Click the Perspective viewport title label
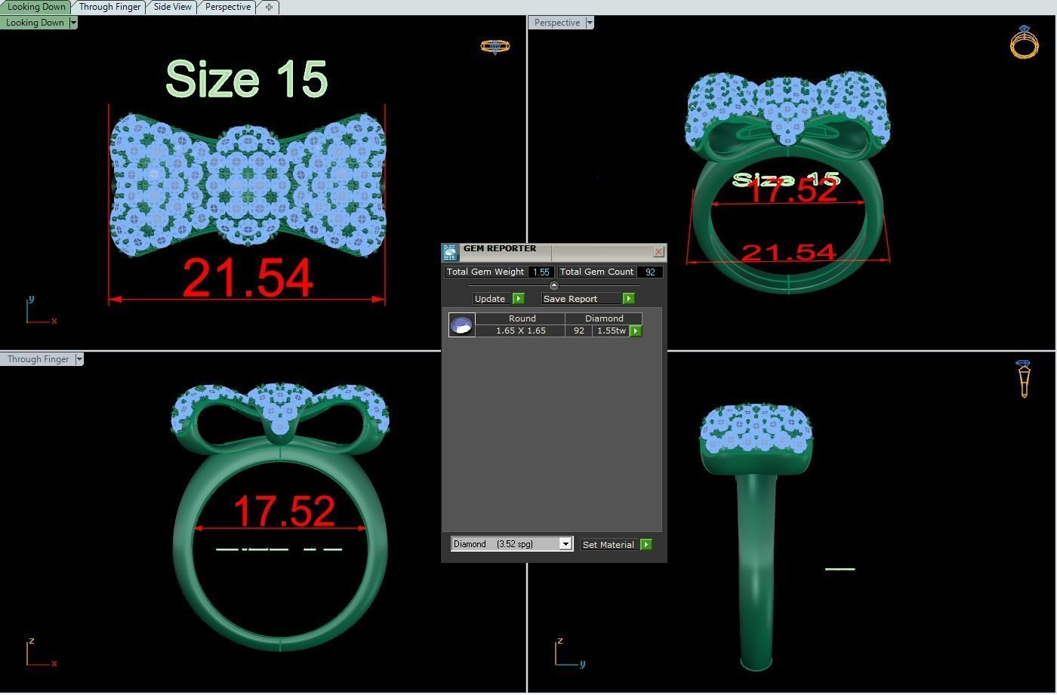Image resolution: width=1057 pixels, height=695 pixels. pos(557,23)
